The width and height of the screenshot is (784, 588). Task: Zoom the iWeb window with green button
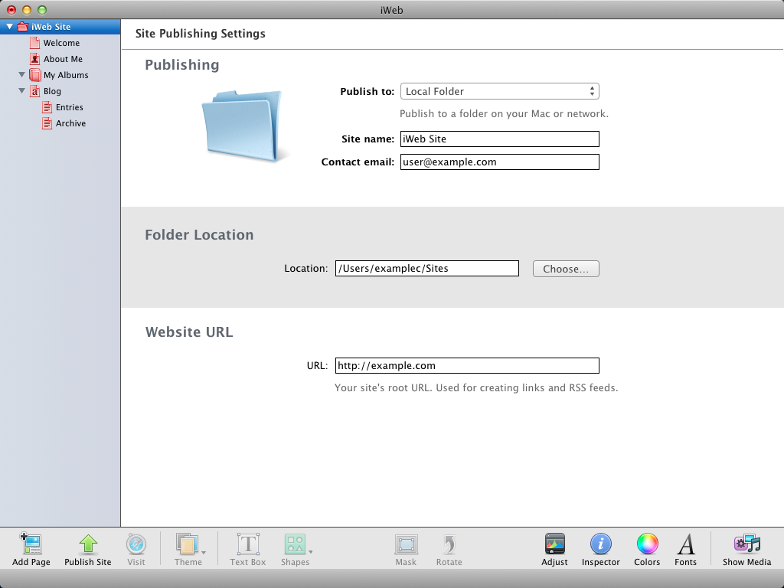(x=43, y=10)
